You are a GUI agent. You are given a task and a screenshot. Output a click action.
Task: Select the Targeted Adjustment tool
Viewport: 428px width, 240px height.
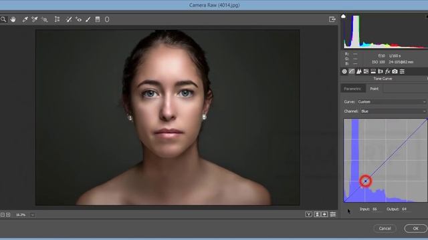tap(45, 19)
